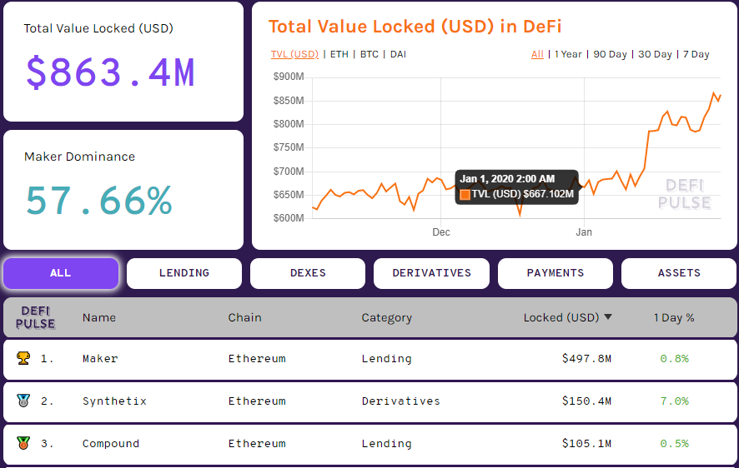This screenshot has height=468, width=739.
Task: Click the DeFi Pulse logo in table header
Action: pos(36,317)
